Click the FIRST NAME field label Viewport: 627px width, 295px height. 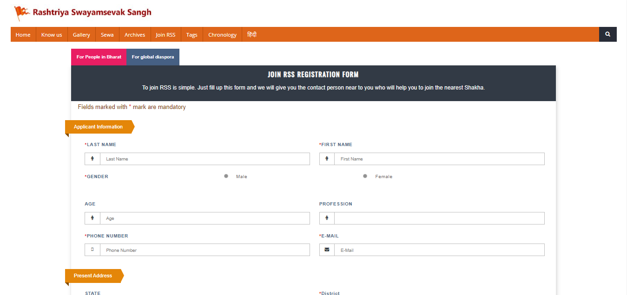click(336, 144)
